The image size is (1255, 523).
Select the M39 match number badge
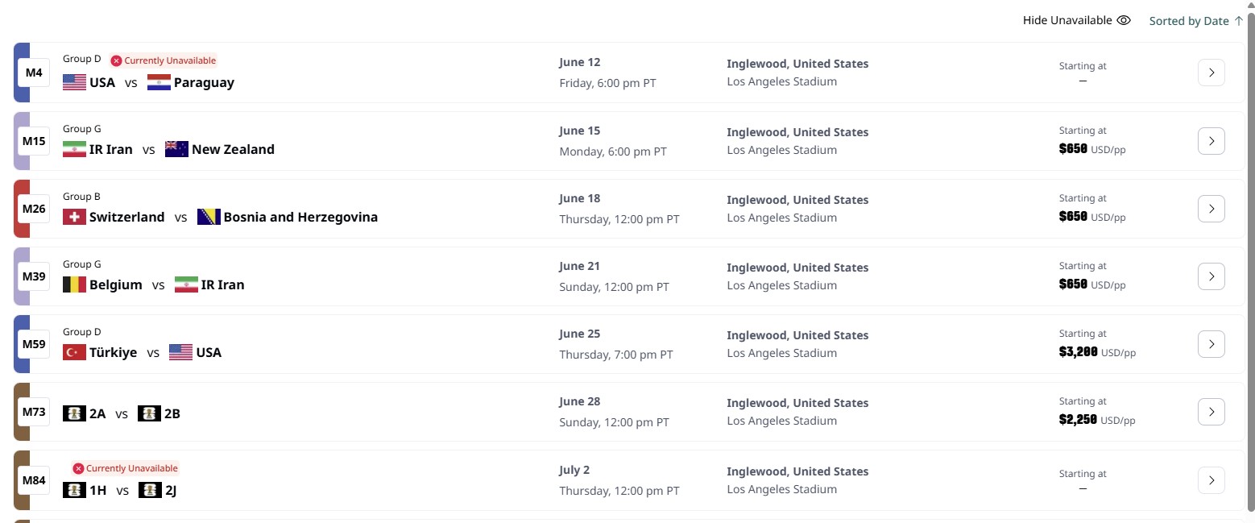click(34, 276)
